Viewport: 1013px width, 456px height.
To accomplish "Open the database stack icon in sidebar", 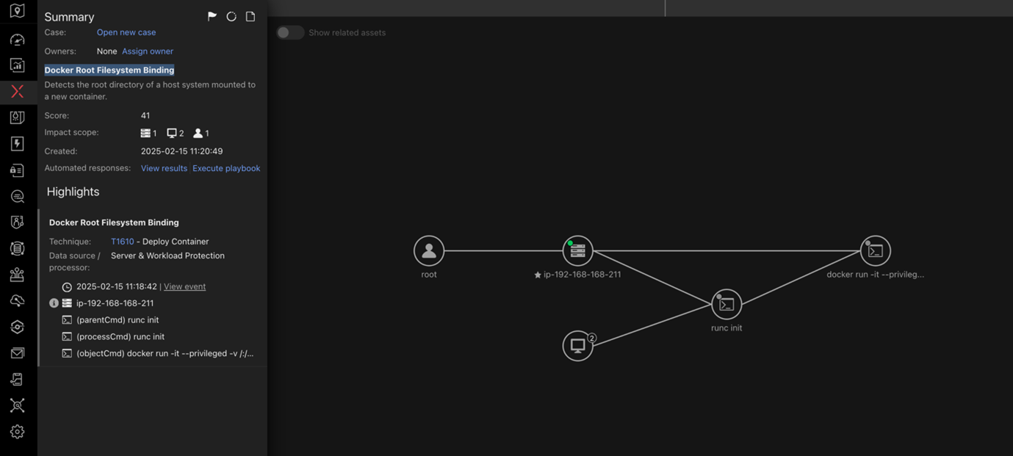I will coord(18,248).
